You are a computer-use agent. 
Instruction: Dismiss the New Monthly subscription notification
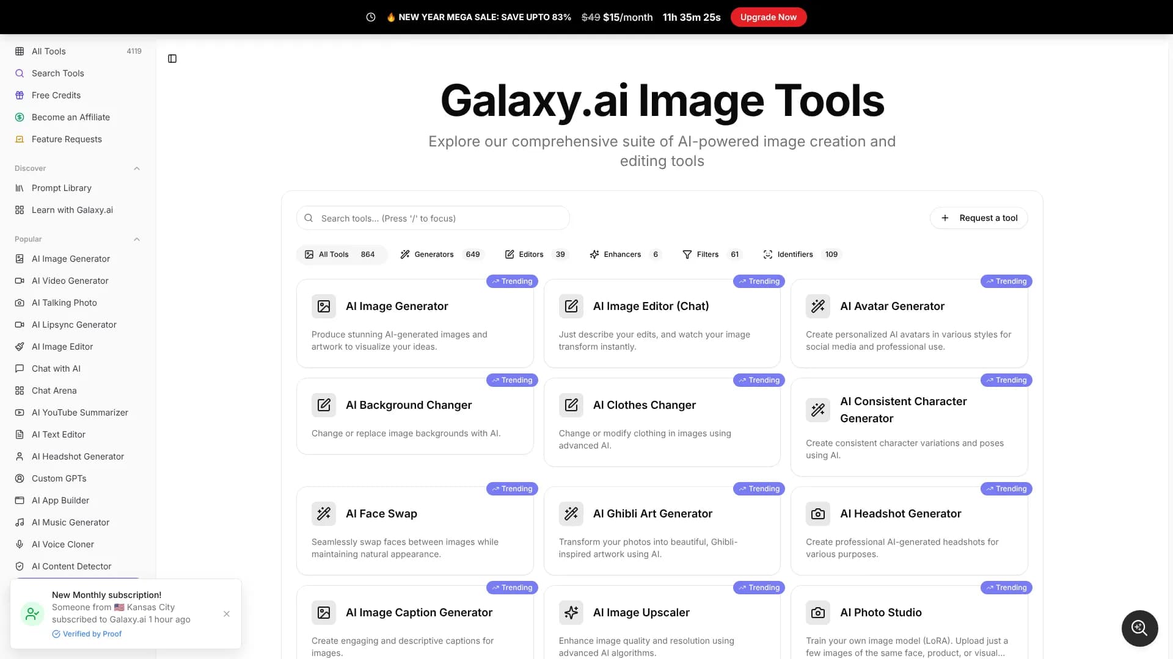227,614
